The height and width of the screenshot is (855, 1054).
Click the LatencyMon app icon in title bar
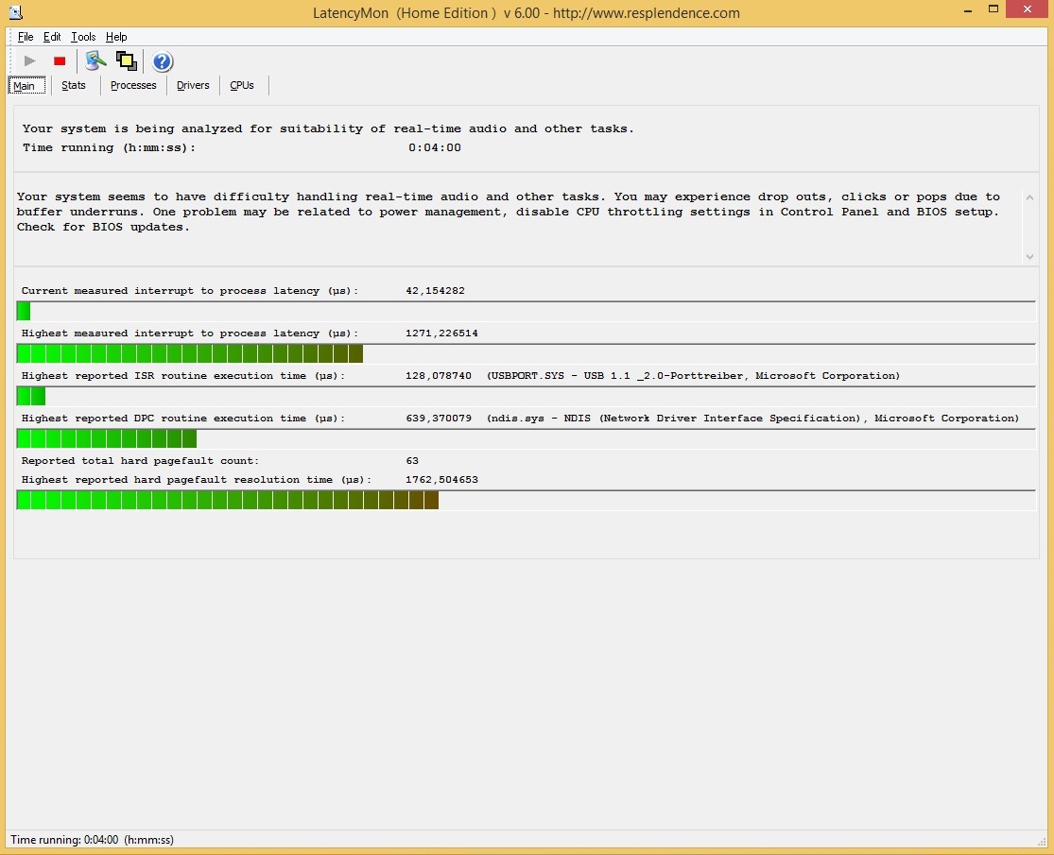15,12
